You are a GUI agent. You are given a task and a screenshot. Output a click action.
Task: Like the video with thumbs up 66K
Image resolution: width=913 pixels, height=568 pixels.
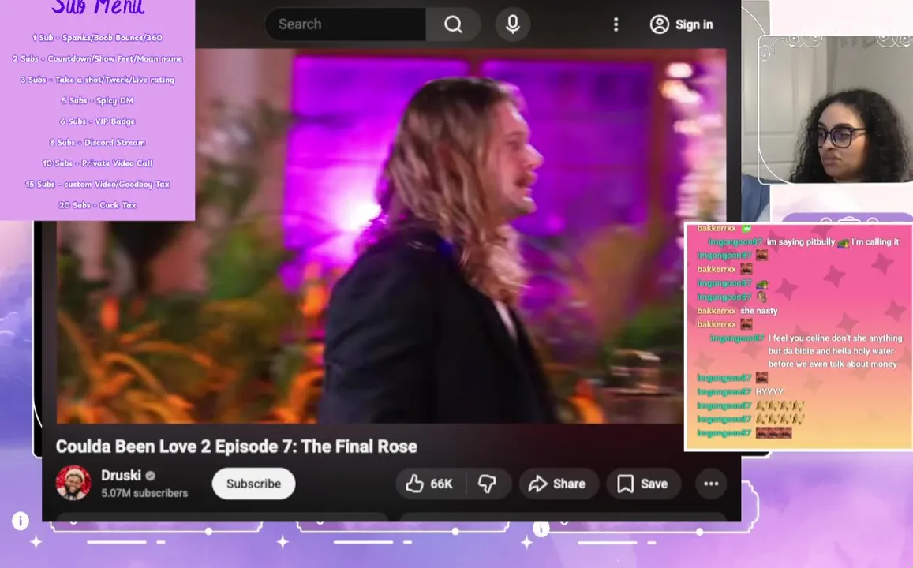[430, 484]
